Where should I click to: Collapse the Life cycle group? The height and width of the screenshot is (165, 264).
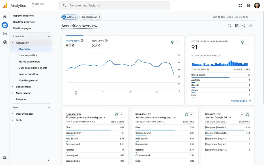point(49,37)
